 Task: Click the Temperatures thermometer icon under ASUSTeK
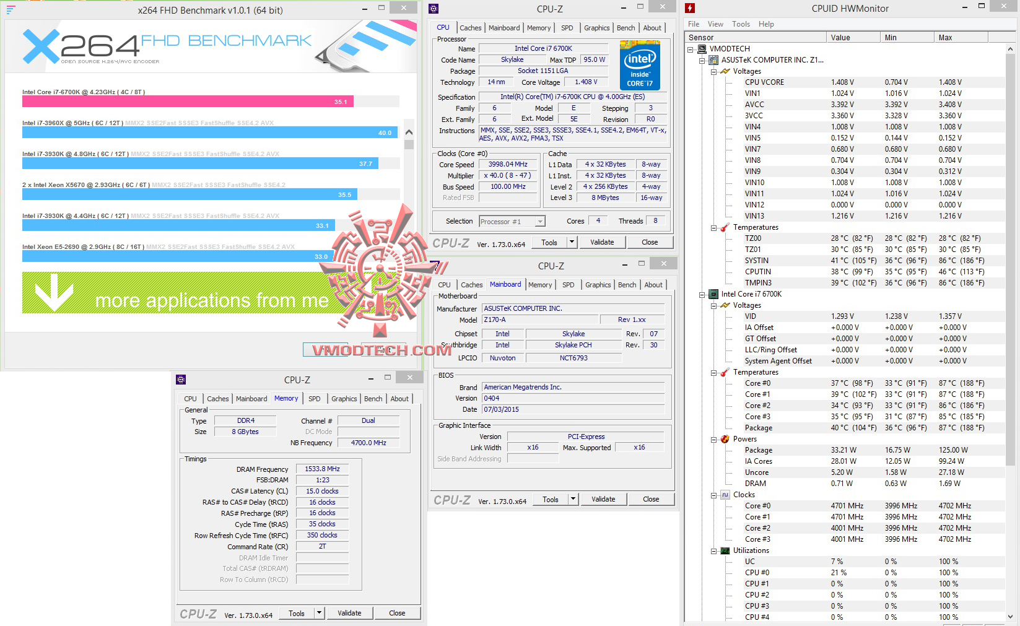[x=725, y=227]
